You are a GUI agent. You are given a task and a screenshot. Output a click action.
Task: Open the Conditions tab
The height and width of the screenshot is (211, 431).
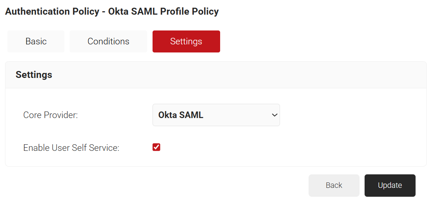[x=108, y=41]
